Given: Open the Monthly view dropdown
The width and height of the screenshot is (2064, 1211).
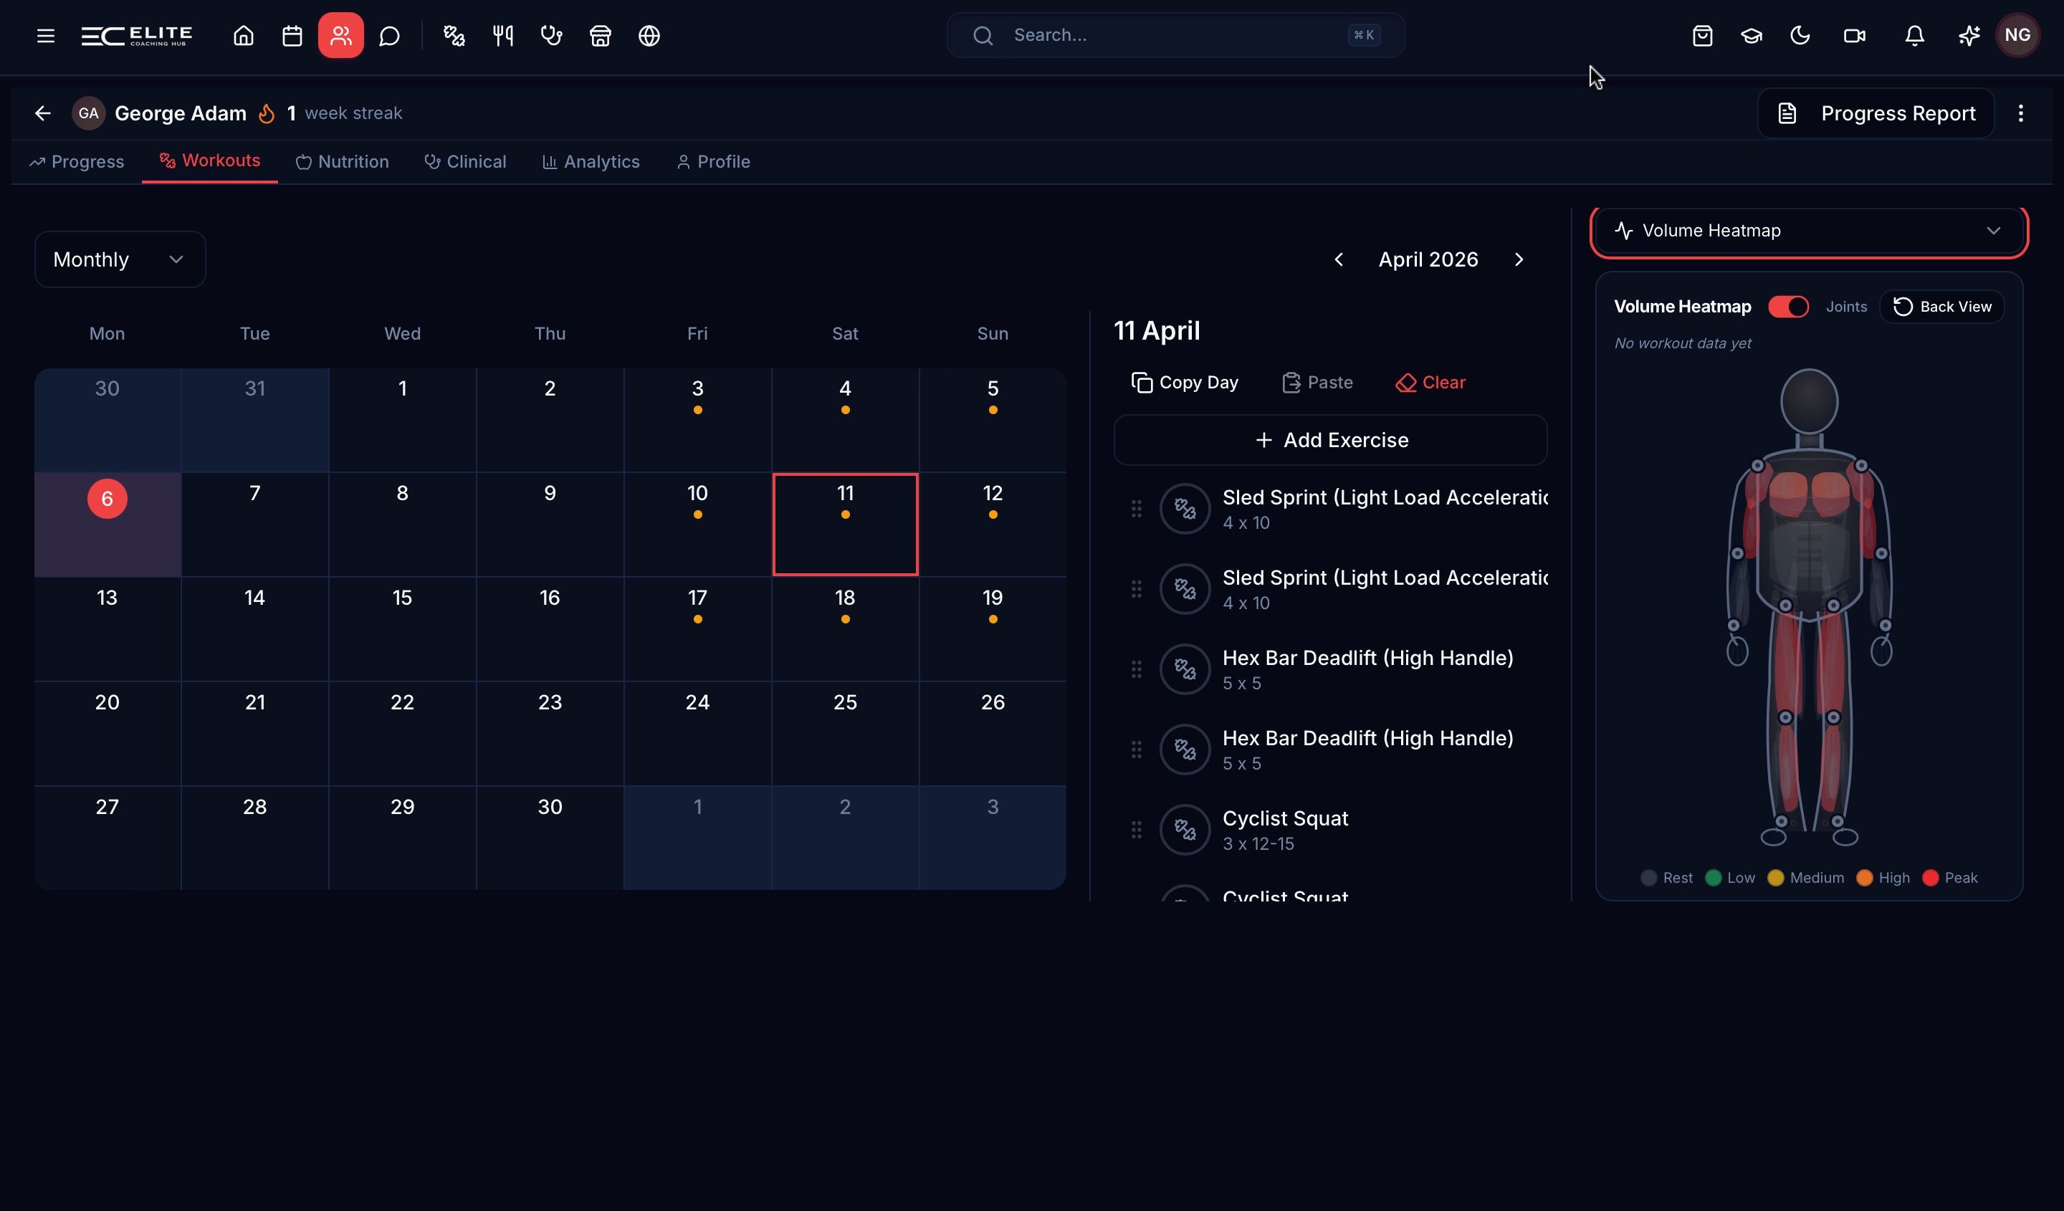Looking at the screenshot, I should (x=120, y=259).
